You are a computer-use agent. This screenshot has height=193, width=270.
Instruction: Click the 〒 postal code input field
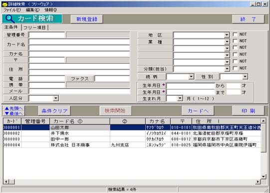(47, 60)
